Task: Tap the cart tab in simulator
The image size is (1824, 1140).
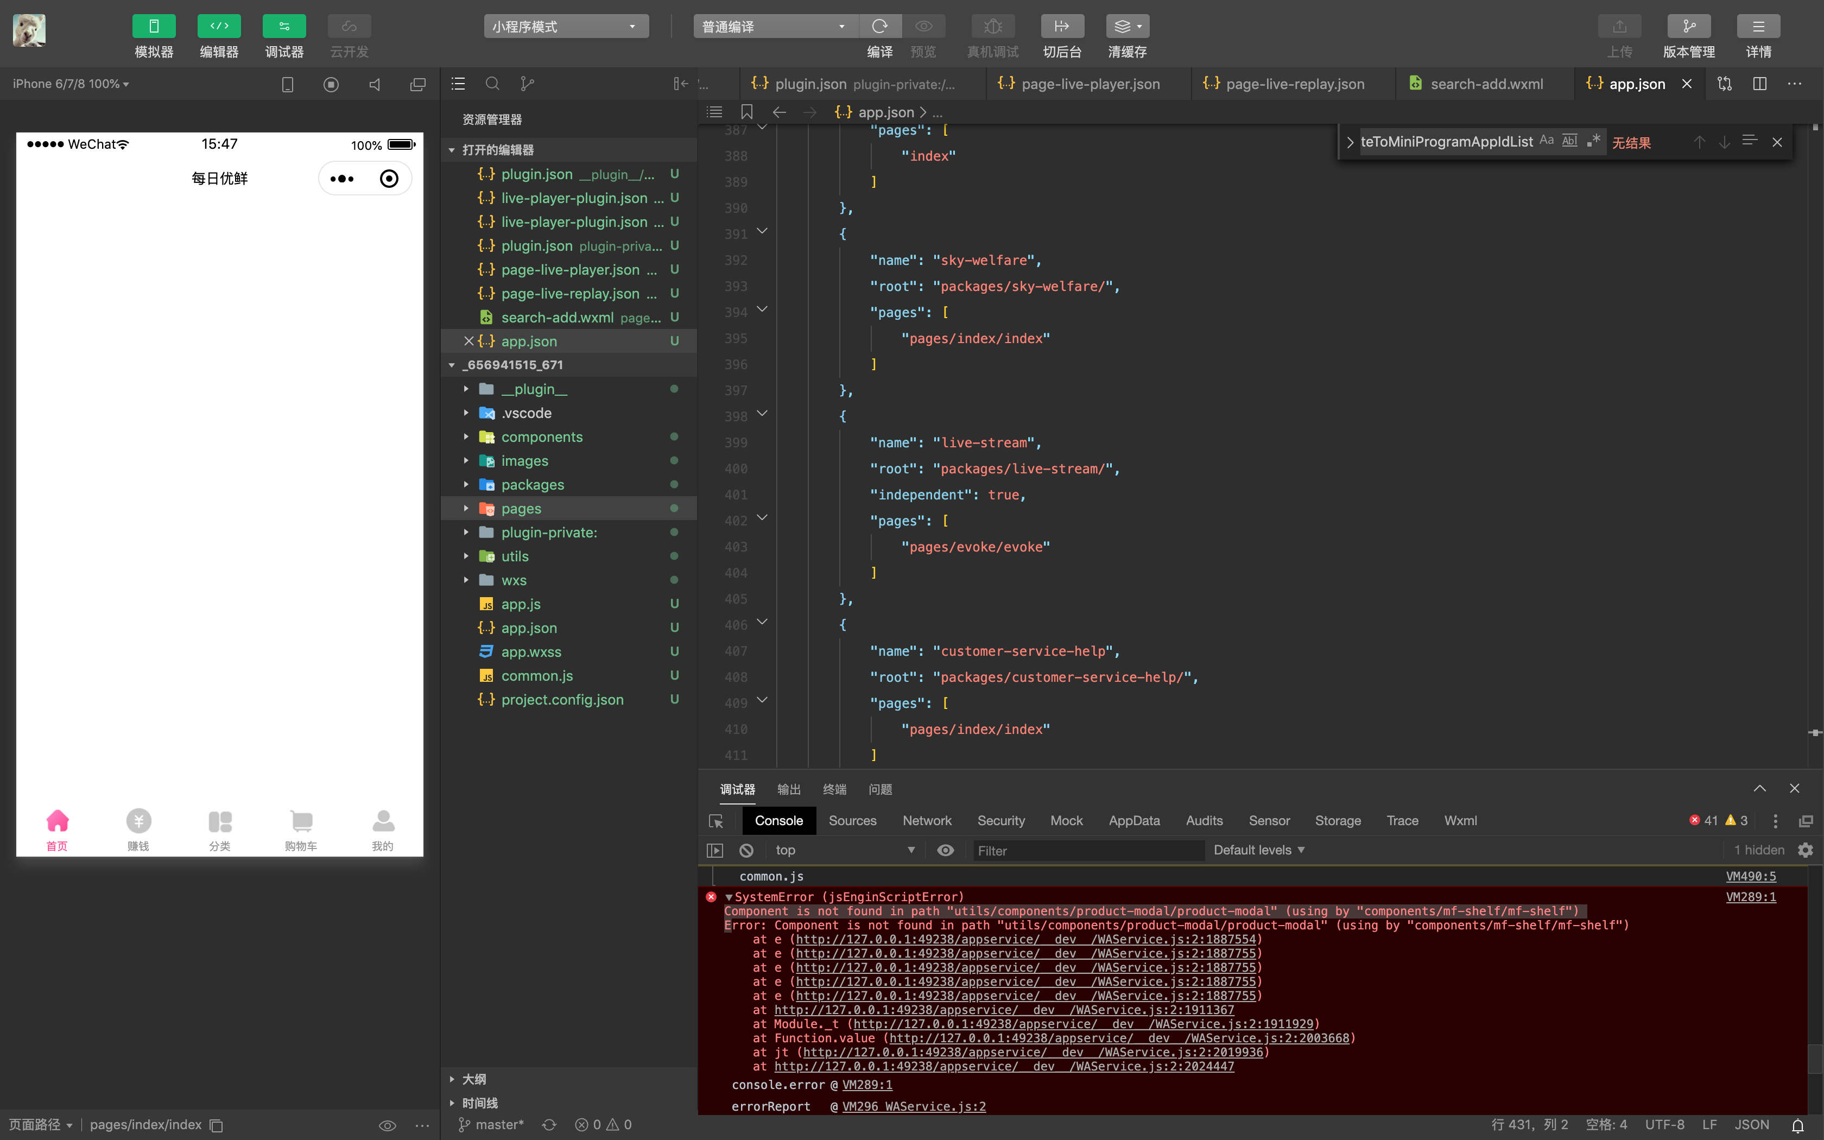Action: (x=301, y=830)
